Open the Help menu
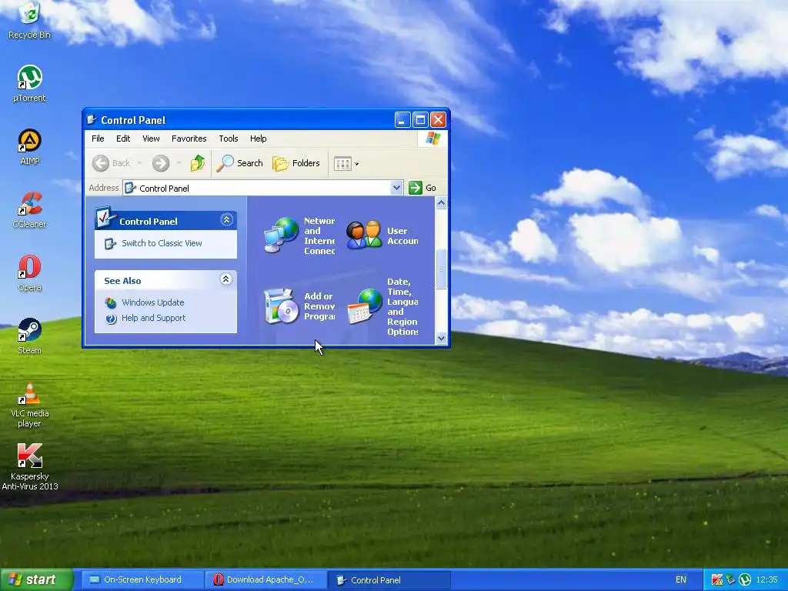Screen dimensions: 788x591 (x=259, y=139)
